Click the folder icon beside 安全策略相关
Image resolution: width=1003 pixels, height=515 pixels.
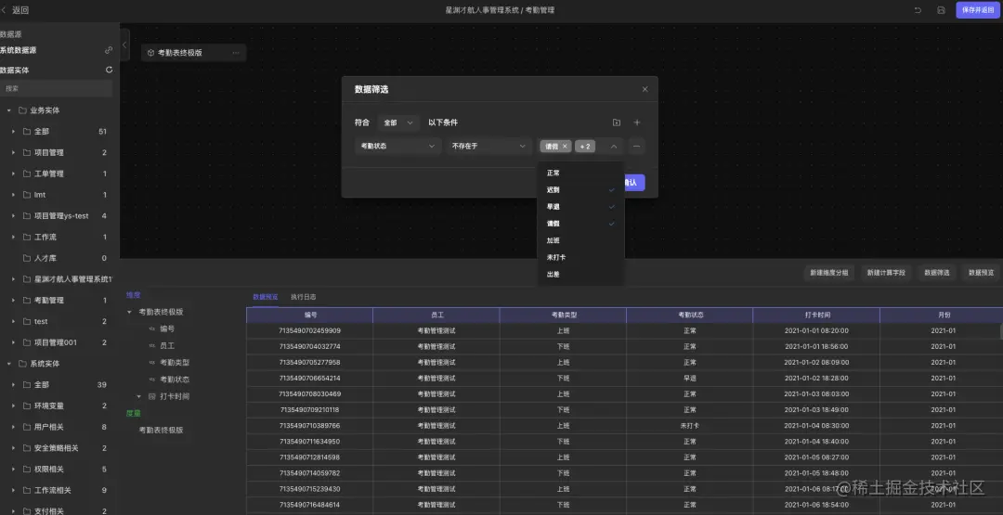click(27, 448)
